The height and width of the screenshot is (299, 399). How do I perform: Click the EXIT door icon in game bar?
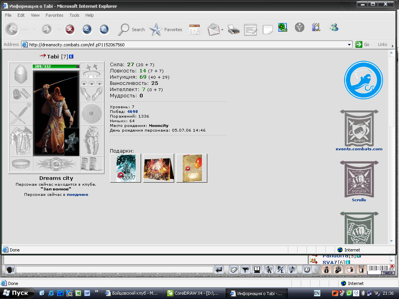tap(362, 269)
